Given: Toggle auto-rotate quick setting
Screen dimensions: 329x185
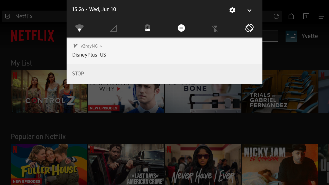Looking at the screenshot, I should 249,28.
